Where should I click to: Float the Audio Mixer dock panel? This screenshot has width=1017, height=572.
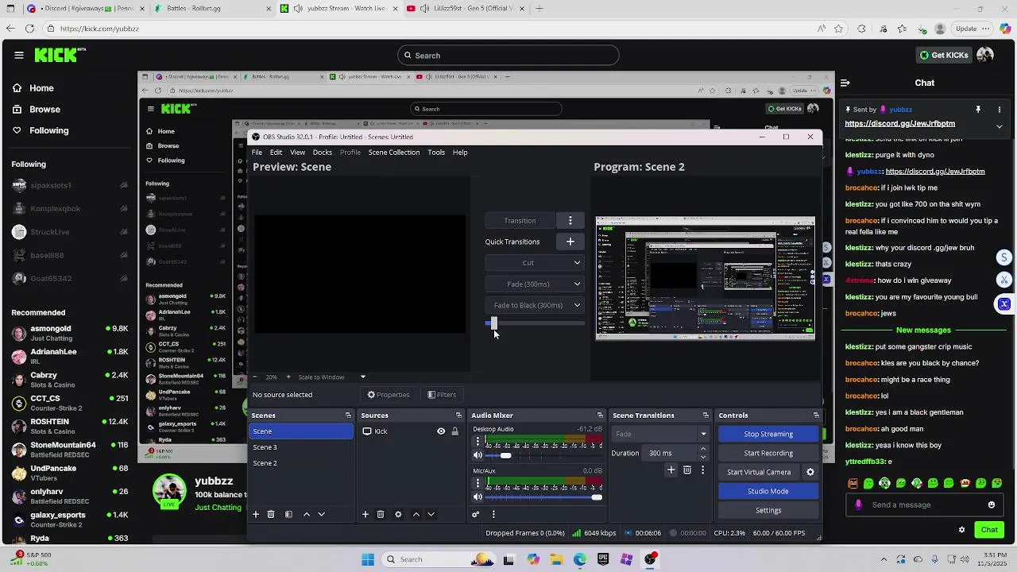click(x=600, y=415)
